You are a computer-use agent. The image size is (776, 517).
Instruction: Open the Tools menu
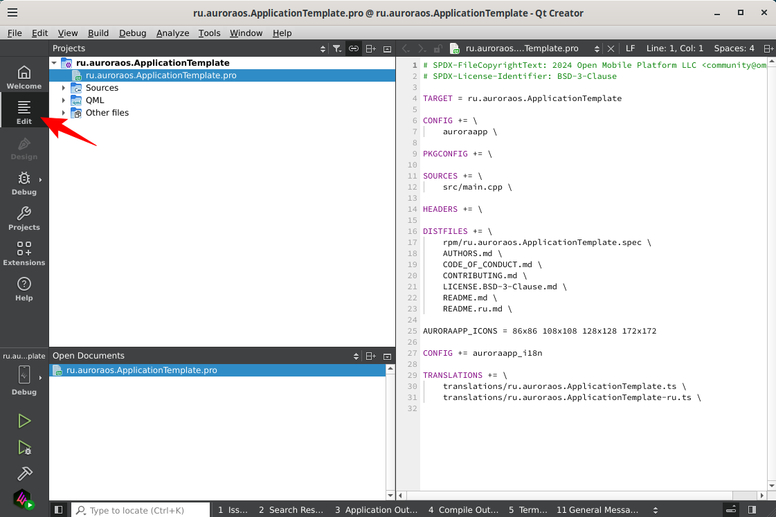pos(209,33)
